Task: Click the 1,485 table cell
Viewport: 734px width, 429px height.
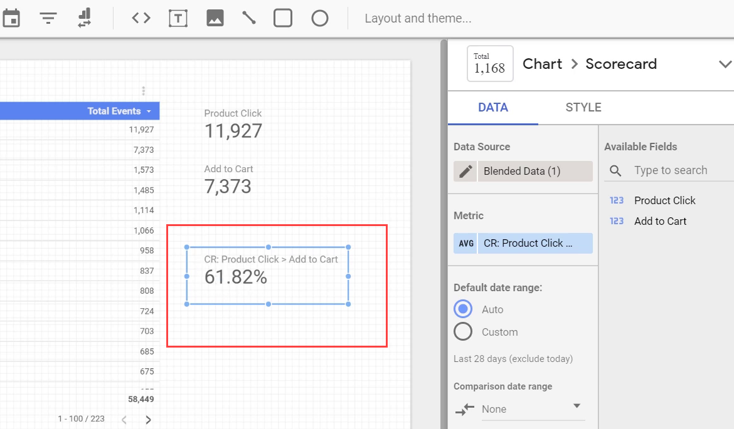Action: 144,190
